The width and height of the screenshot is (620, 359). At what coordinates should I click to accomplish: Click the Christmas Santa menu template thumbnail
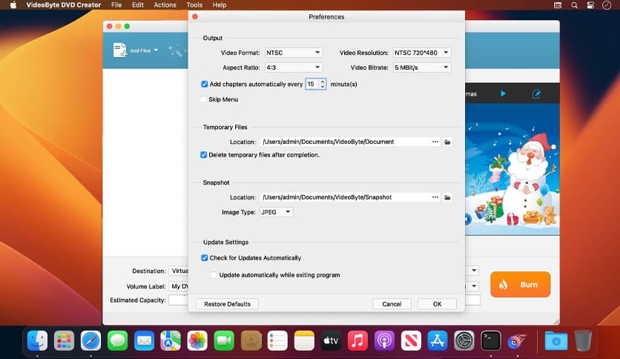[x=512, y=169]
